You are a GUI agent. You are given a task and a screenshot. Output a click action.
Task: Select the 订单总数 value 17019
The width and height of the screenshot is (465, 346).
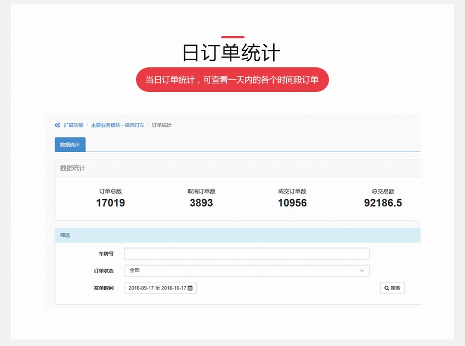(110, 203)
